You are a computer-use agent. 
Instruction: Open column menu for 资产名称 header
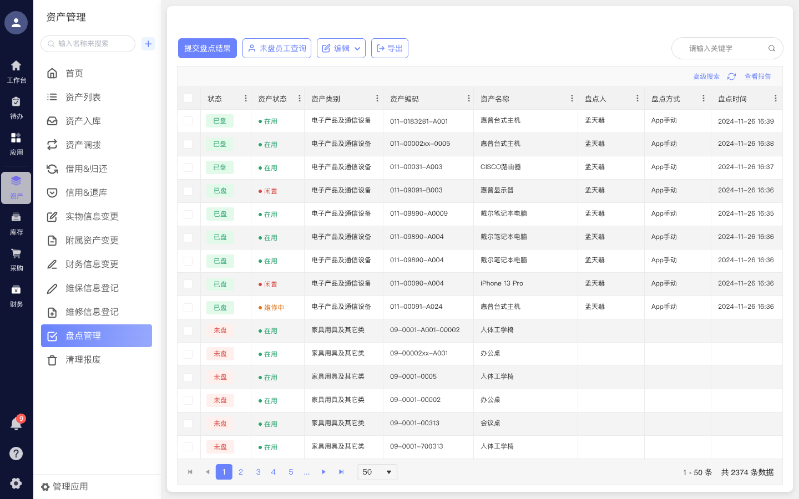coord(572,98)
